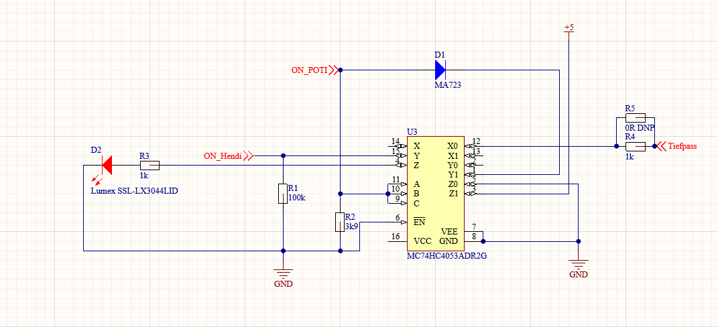Select resistor R2 symbol
This screenshot has width=718, height=327.
click(x=340, y=222)
